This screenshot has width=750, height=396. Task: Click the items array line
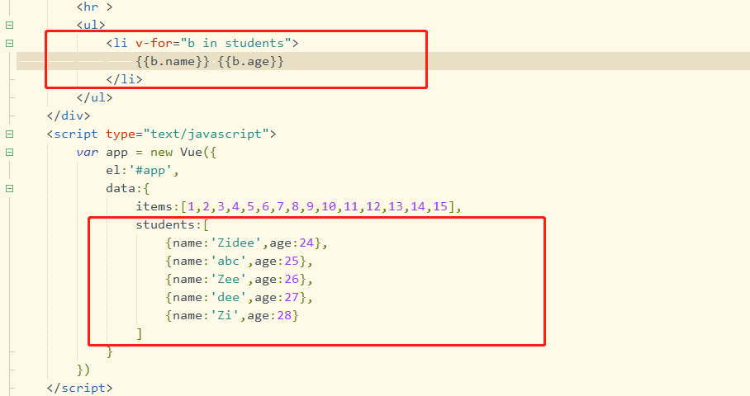[298, 207]
